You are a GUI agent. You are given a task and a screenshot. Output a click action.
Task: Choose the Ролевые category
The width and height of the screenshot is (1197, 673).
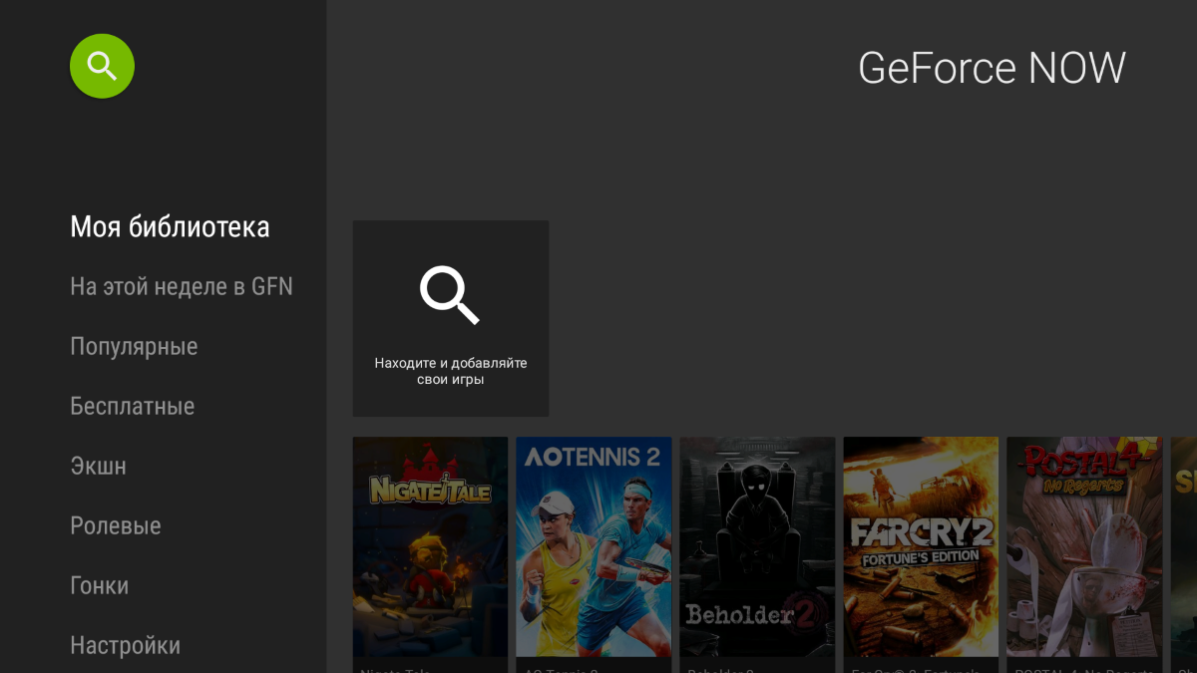click(x=116, y=526)
